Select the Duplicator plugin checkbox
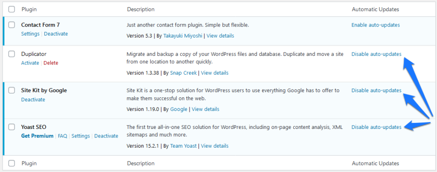Screen dimensions: 437x172 tap(12, 54)
